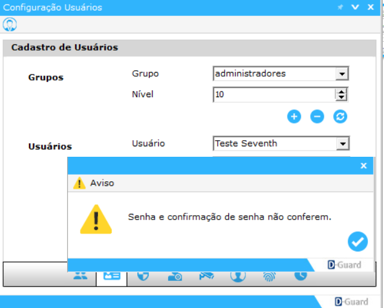Add a new group with the plus icon
384x308 pixels.
point(294,116)
